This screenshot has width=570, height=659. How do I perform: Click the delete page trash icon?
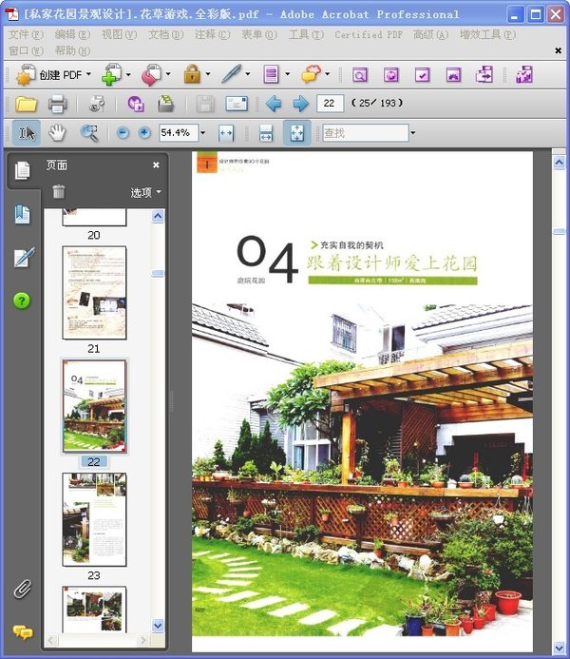(x=59, y=191)
